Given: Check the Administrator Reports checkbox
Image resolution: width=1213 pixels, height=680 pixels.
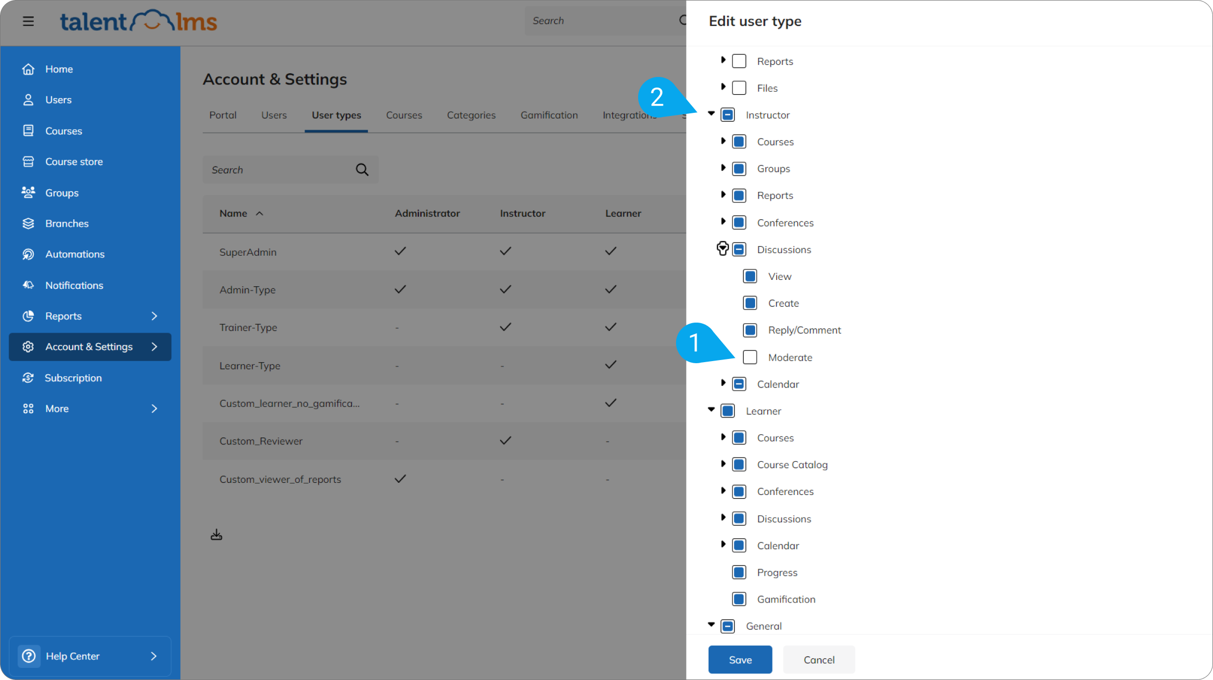Looking at the screenshot, I should coord(739,61).
